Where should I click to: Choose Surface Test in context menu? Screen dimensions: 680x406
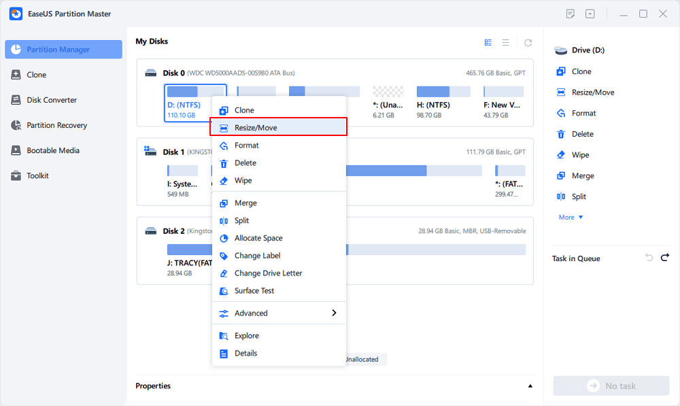[x=254, y=290]
